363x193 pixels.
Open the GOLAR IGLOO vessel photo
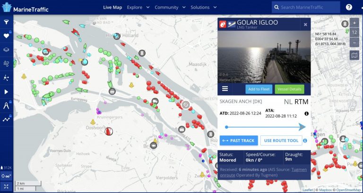click(x=264, y=57)
